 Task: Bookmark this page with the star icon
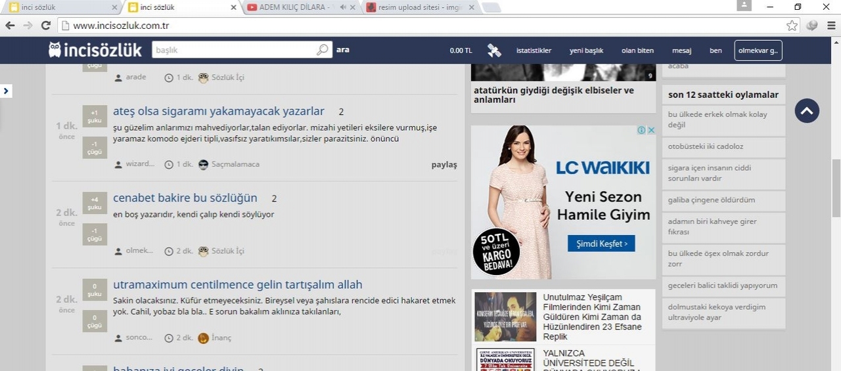point(792,26)
